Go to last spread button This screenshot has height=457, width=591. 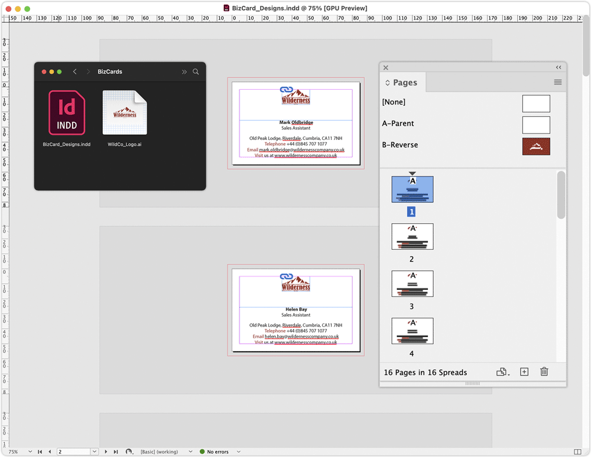tap(116, 452)
